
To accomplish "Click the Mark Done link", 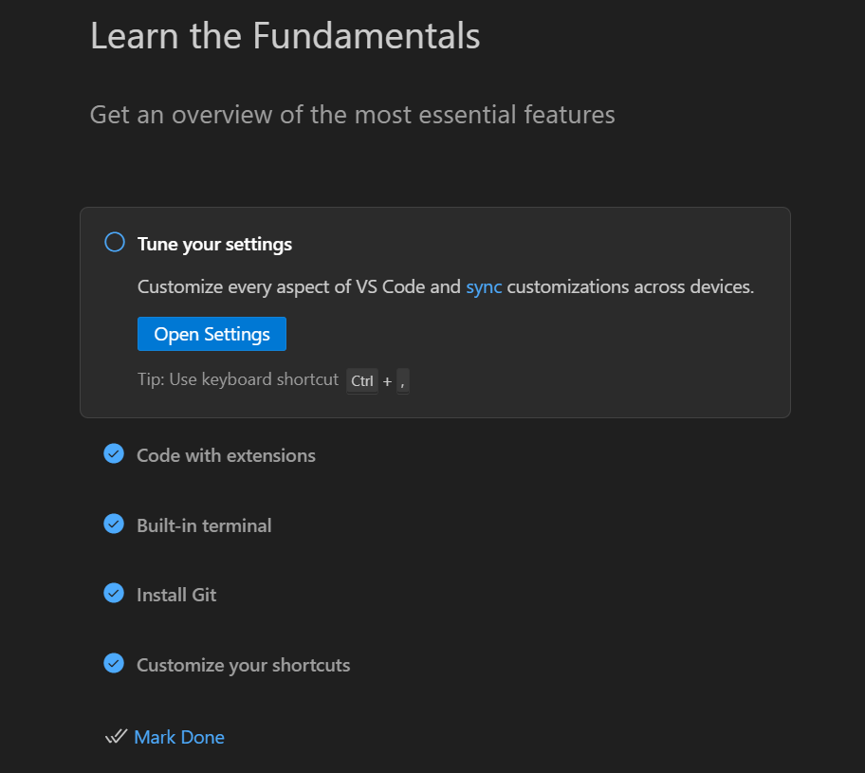I will (179, 737).
